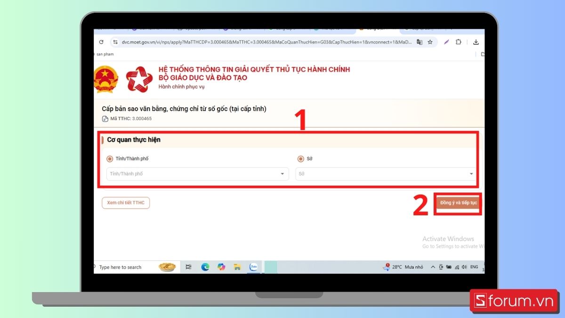Screen dimensions: 565x318
Task: Click Đồng ý và tiếp tục button
Action: (x=458, y=203)
